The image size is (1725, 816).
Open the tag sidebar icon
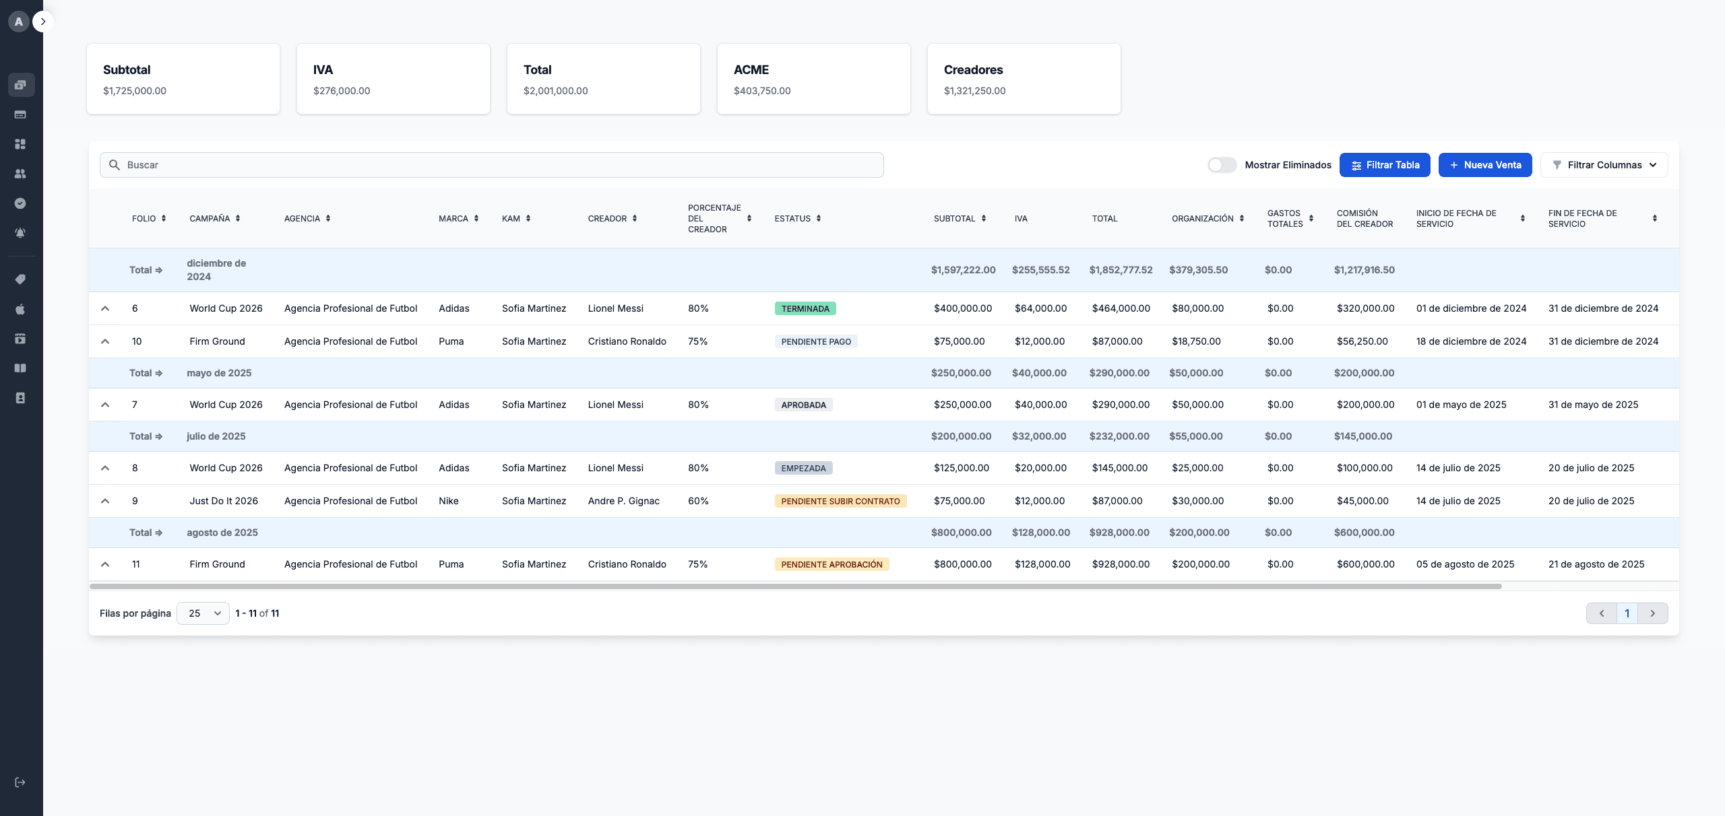(20, 279)
